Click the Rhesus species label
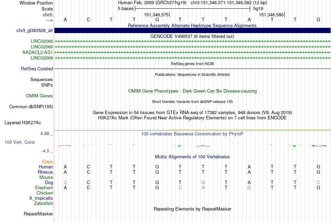Screen dimensions: 331x222 tap(45, 172)
